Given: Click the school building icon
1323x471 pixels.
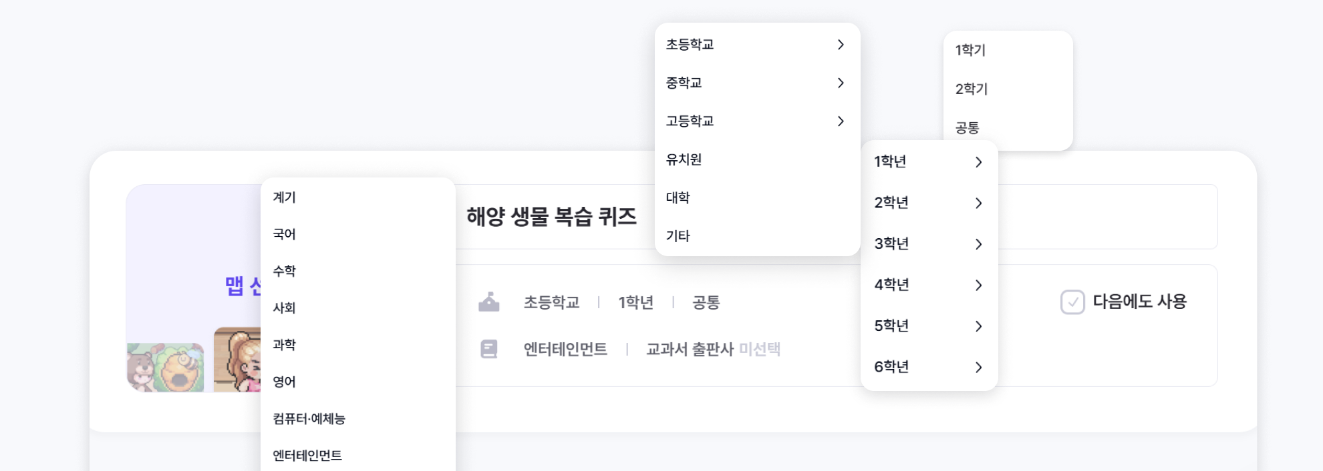Looking at the screenshot, I should tap(489, 302).
